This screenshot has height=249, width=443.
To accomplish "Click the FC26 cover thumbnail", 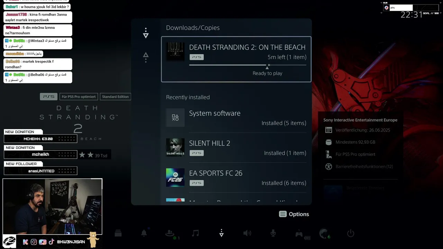I will (175, 177).
